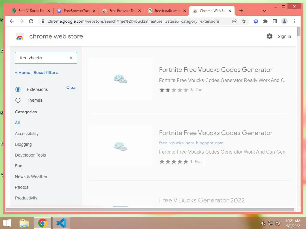The width and height of the screenshot is (306, 229).
Task: Filter by Productivity category
Action: [x=26, y=198]
